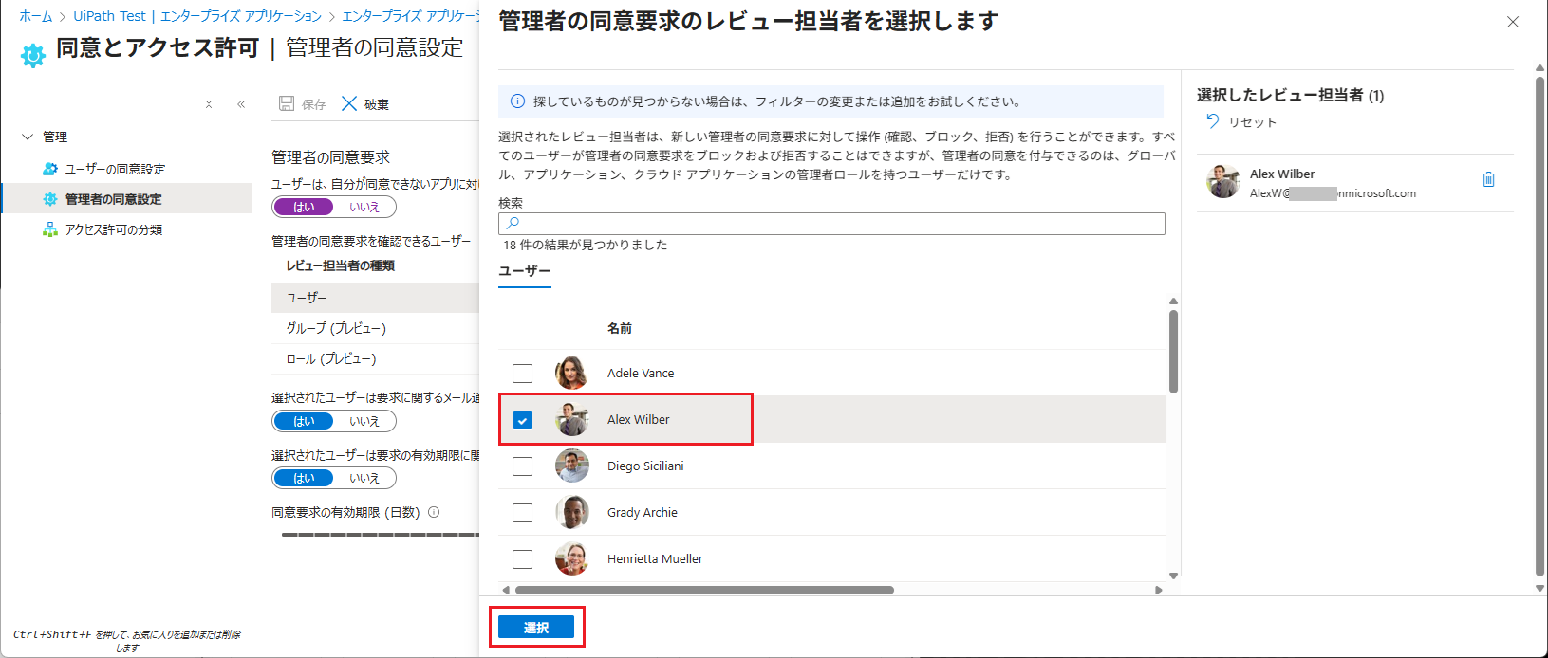Screen dimensions: 1548x658
Task: Uncheck the Alex Wilber checkbox
Action: click(x=522, y=419)
